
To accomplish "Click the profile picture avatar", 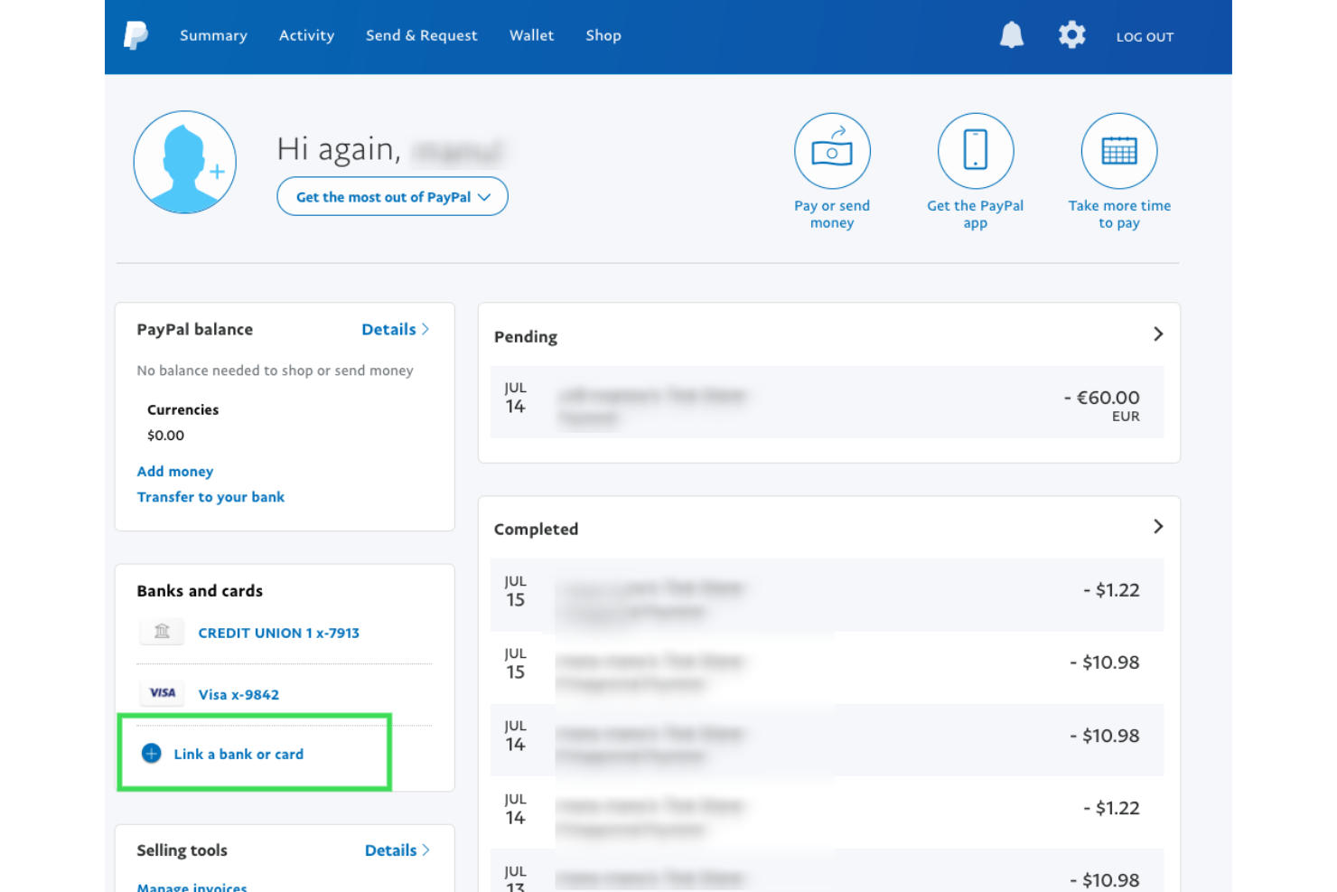I will point(184,163).
